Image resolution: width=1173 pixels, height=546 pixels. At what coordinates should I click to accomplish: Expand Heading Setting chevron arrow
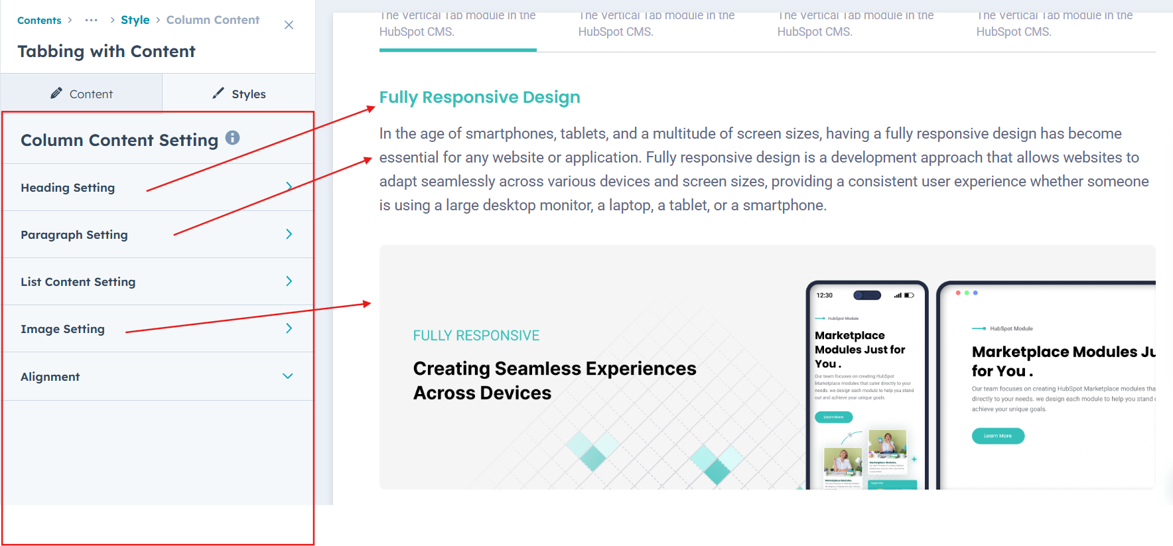click(289, 186)
